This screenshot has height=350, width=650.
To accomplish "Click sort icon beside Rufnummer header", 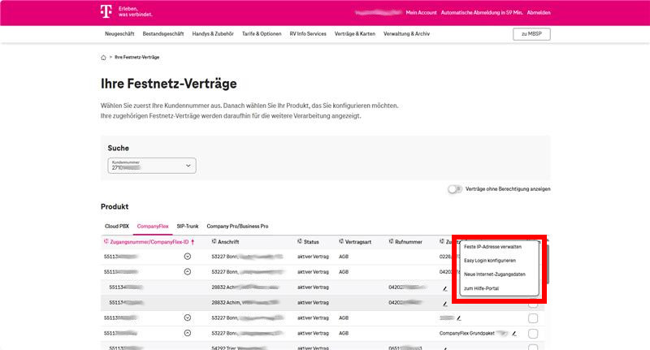I will pyautogui.click(x=391, y=241).
